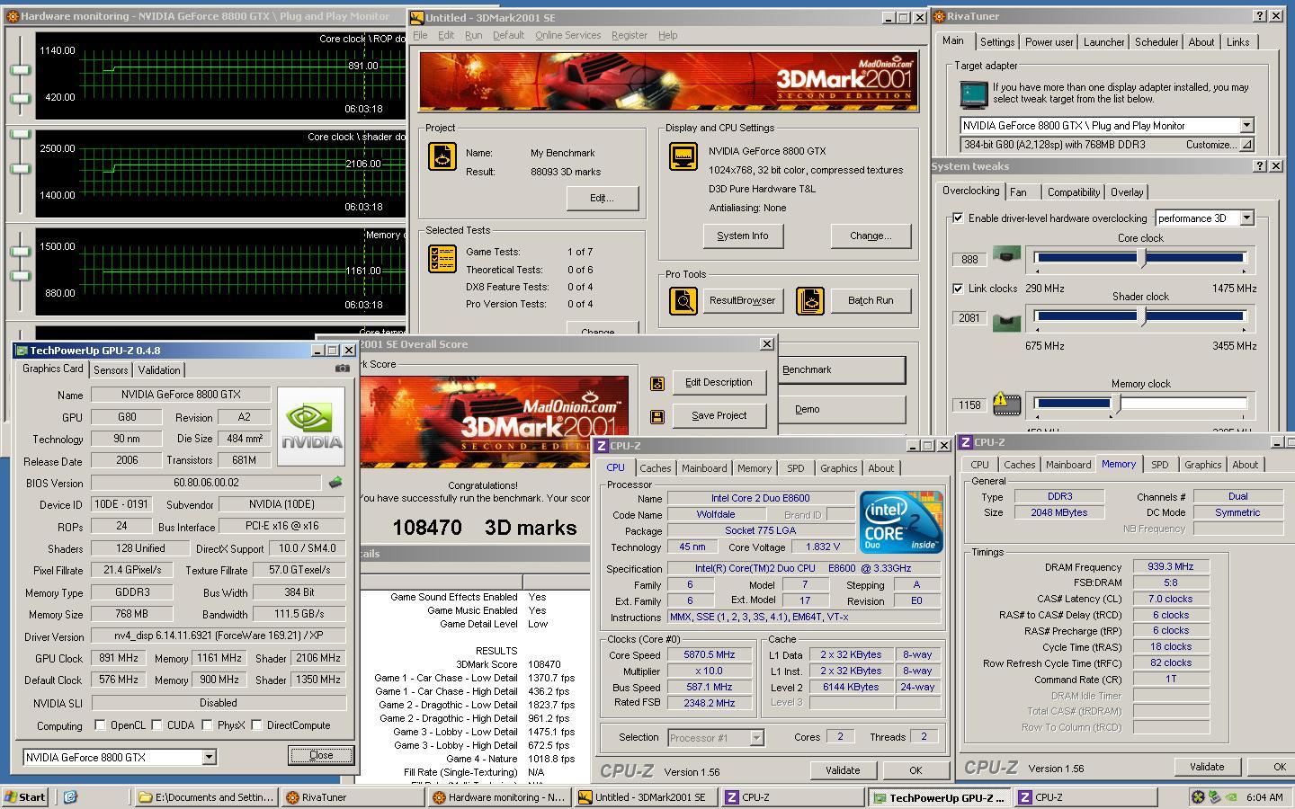Click the core clock chip icon in RivaTuner
Screen dimensions: 1295x809
click(1006, 257)
